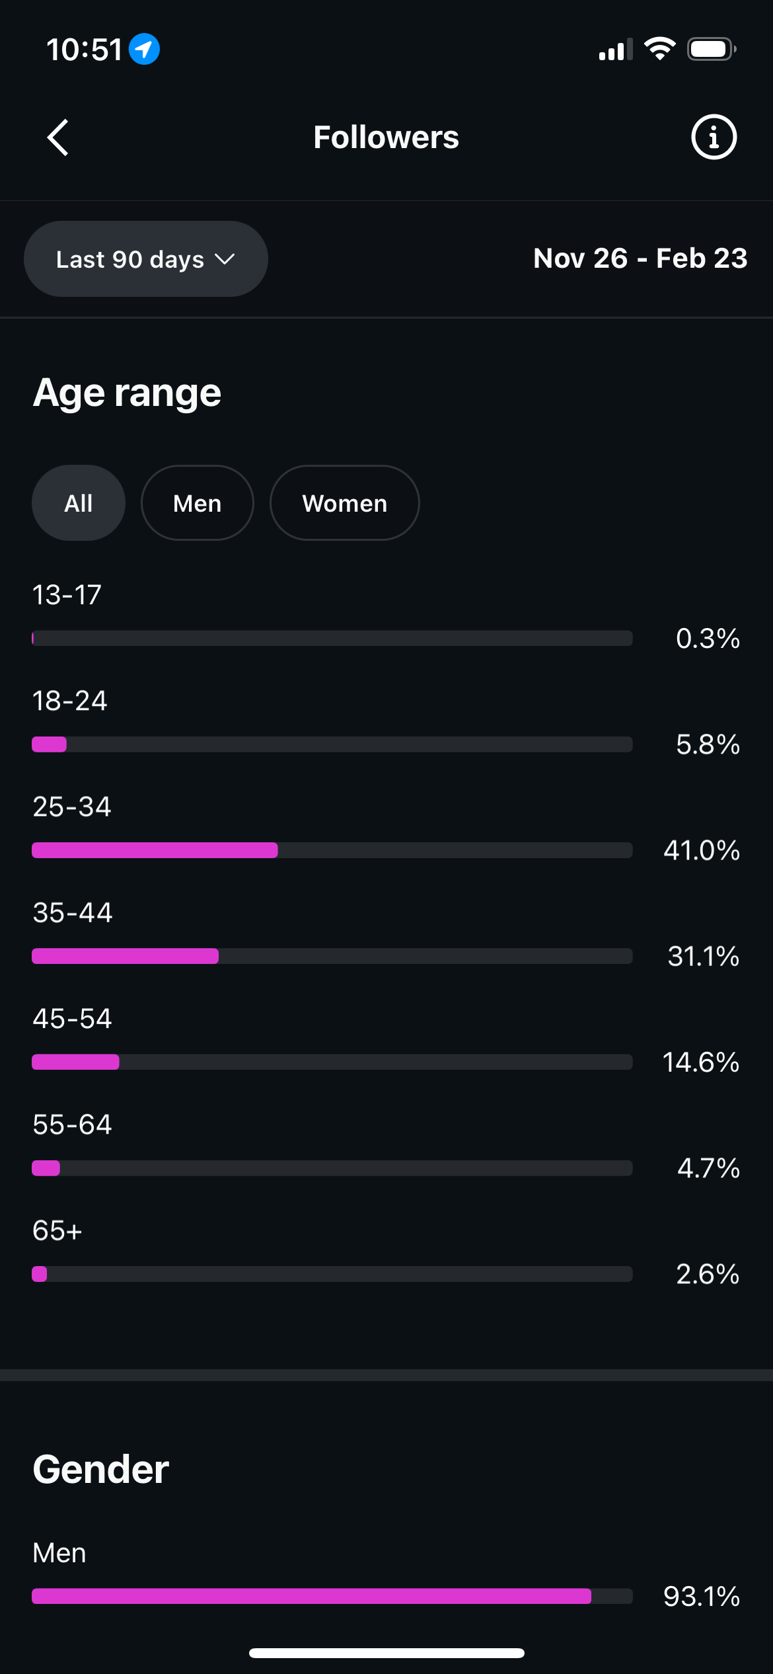Screen dimensions: 773x1674
Task: Tap the 35-44 age range bar
Action: pyautogui.click(x=332, y=956)
